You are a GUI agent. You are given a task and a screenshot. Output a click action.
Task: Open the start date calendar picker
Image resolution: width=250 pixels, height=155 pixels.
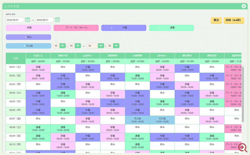coord(27,20)
